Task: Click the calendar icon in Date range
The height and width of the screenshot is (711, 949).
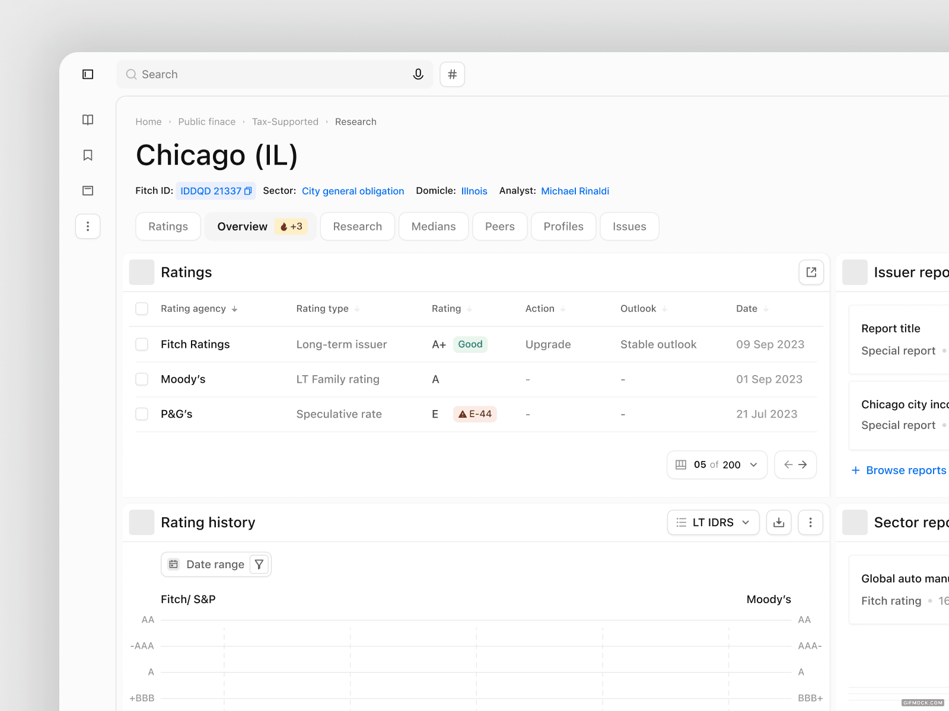Action: pos(174,565)
